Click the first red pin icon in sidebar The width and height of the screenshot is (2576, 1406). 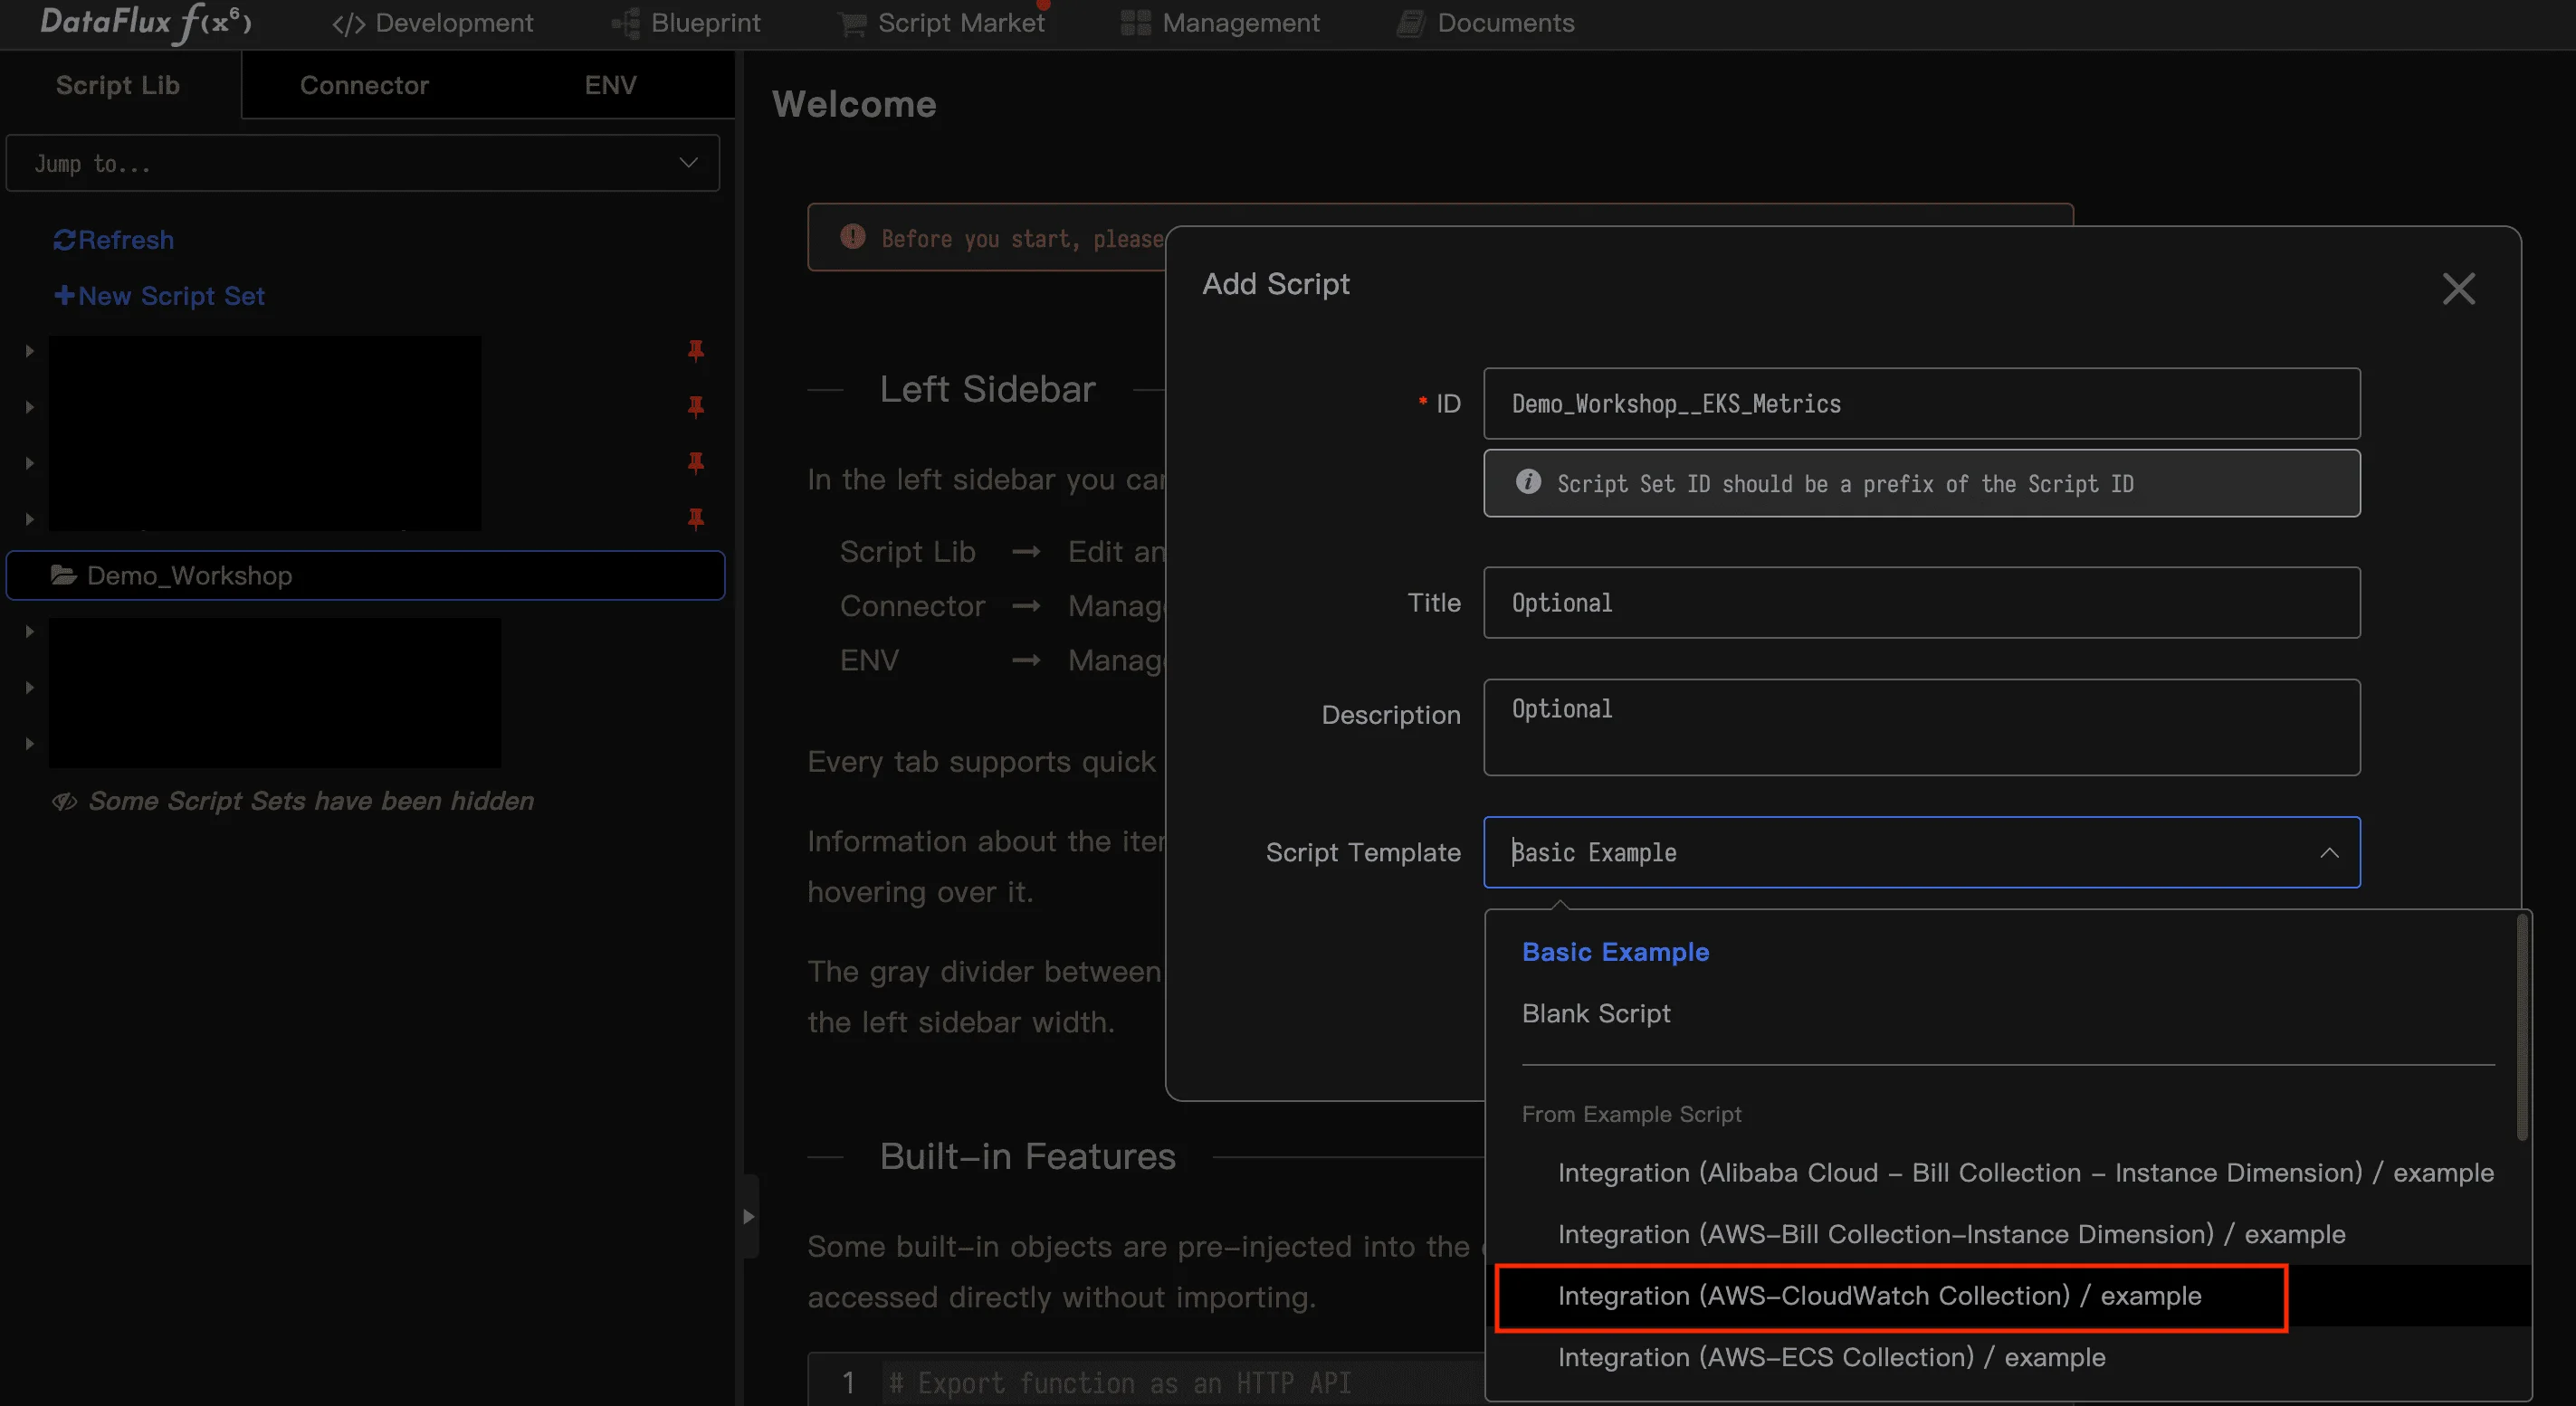click(695, 351)
